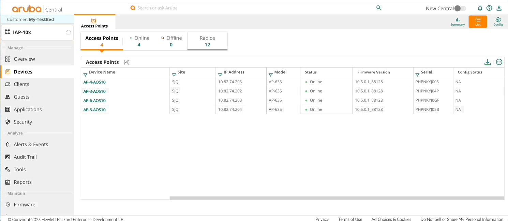Filter by Device Name column
The image size is (508, 221).
pyautogui.click(x=85, y=75)
